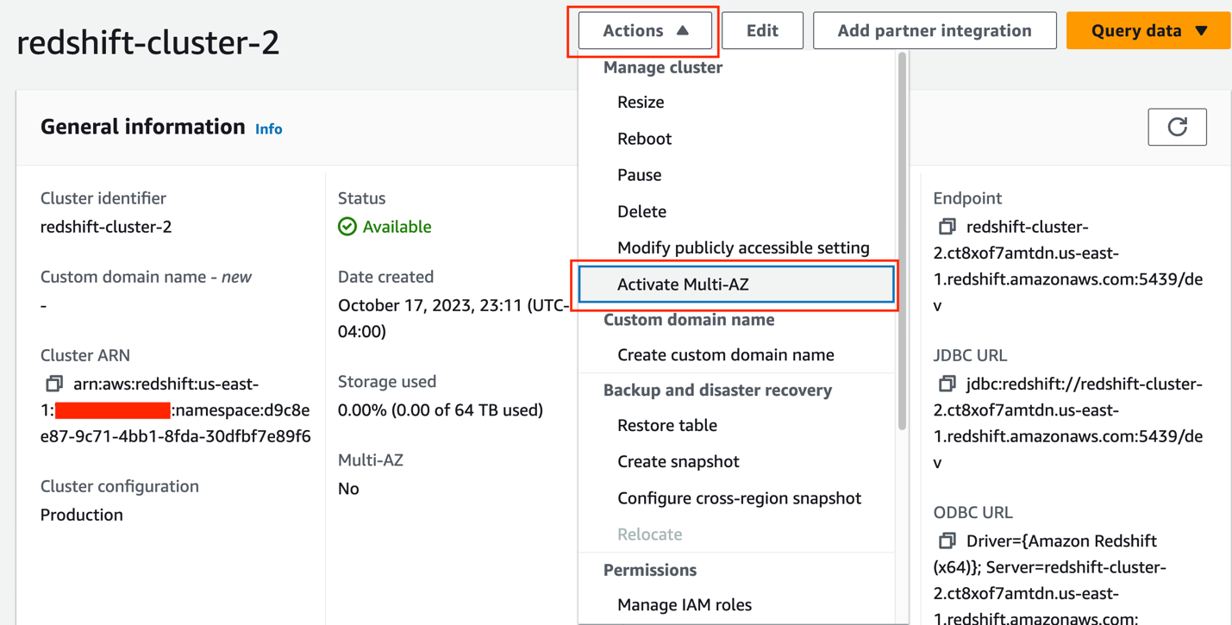Click the redshift-cluster-2 page heading
Screen dimensions: 1232x625
tap(148, 42)
